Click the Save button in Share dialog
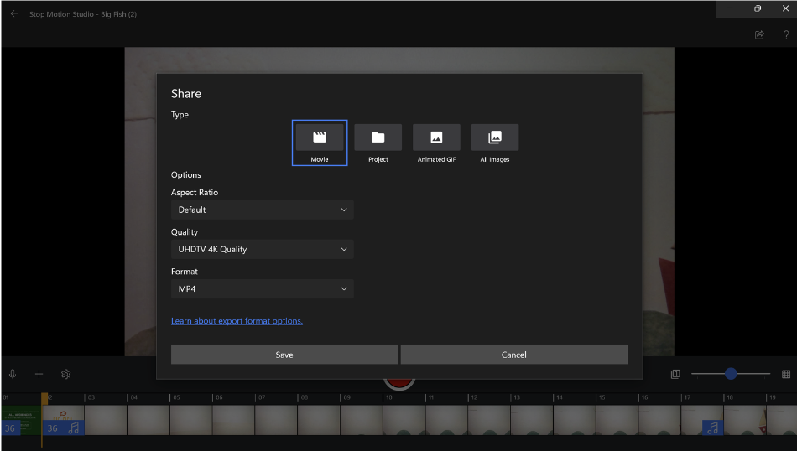797x451 pixels. (x=284, y=355)
